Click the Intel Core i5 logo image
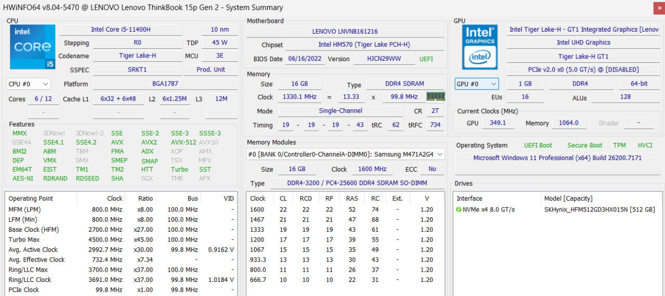This screenshot has width=665, height=296. coord(32,47)
